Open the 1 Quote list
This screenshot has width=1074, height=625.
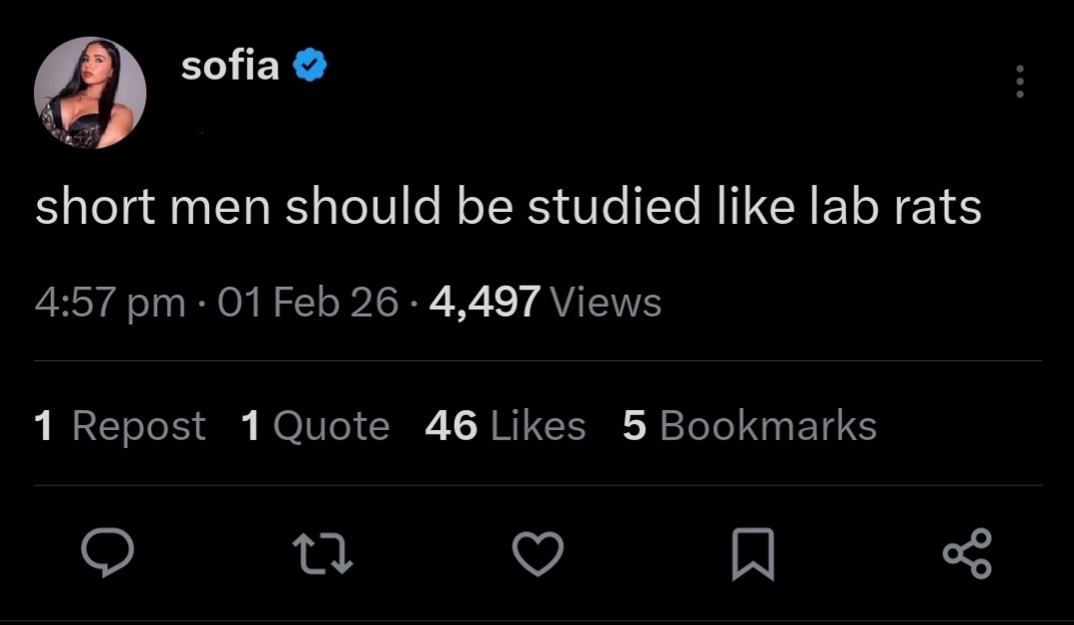pyautogui.click(x=316, y=426)
